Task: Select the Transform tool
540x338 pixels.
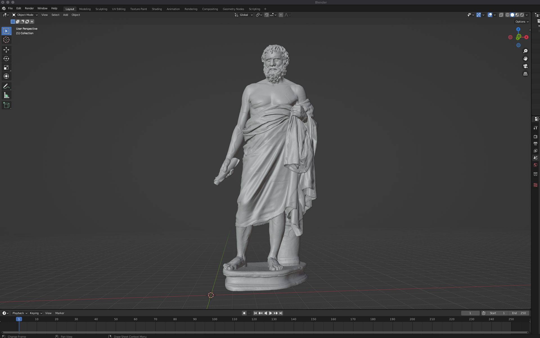Action: click(6, 76)
